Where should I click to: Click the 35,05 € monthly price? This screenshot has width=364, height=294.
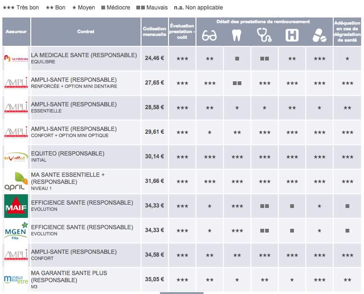[154, 279]
